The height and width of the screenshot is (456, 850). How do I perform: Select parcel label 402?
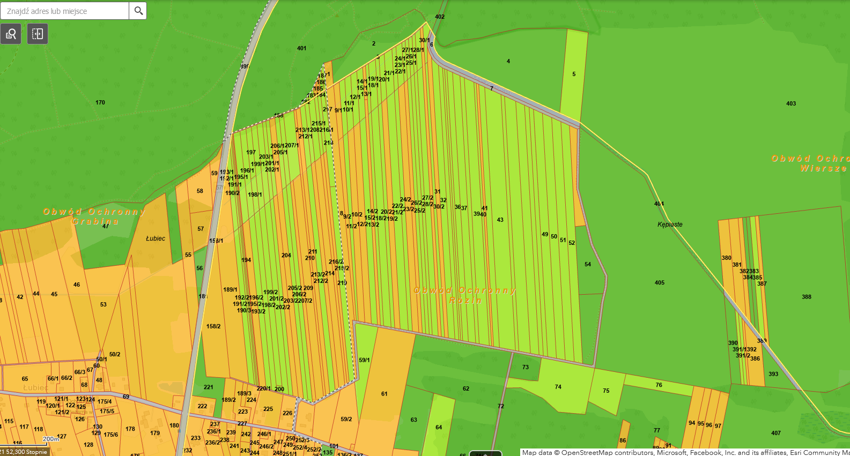point(440,17)
